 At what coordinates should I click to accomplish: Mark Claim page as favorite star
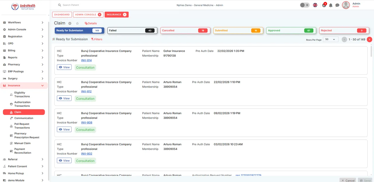[x=77, y=23]
